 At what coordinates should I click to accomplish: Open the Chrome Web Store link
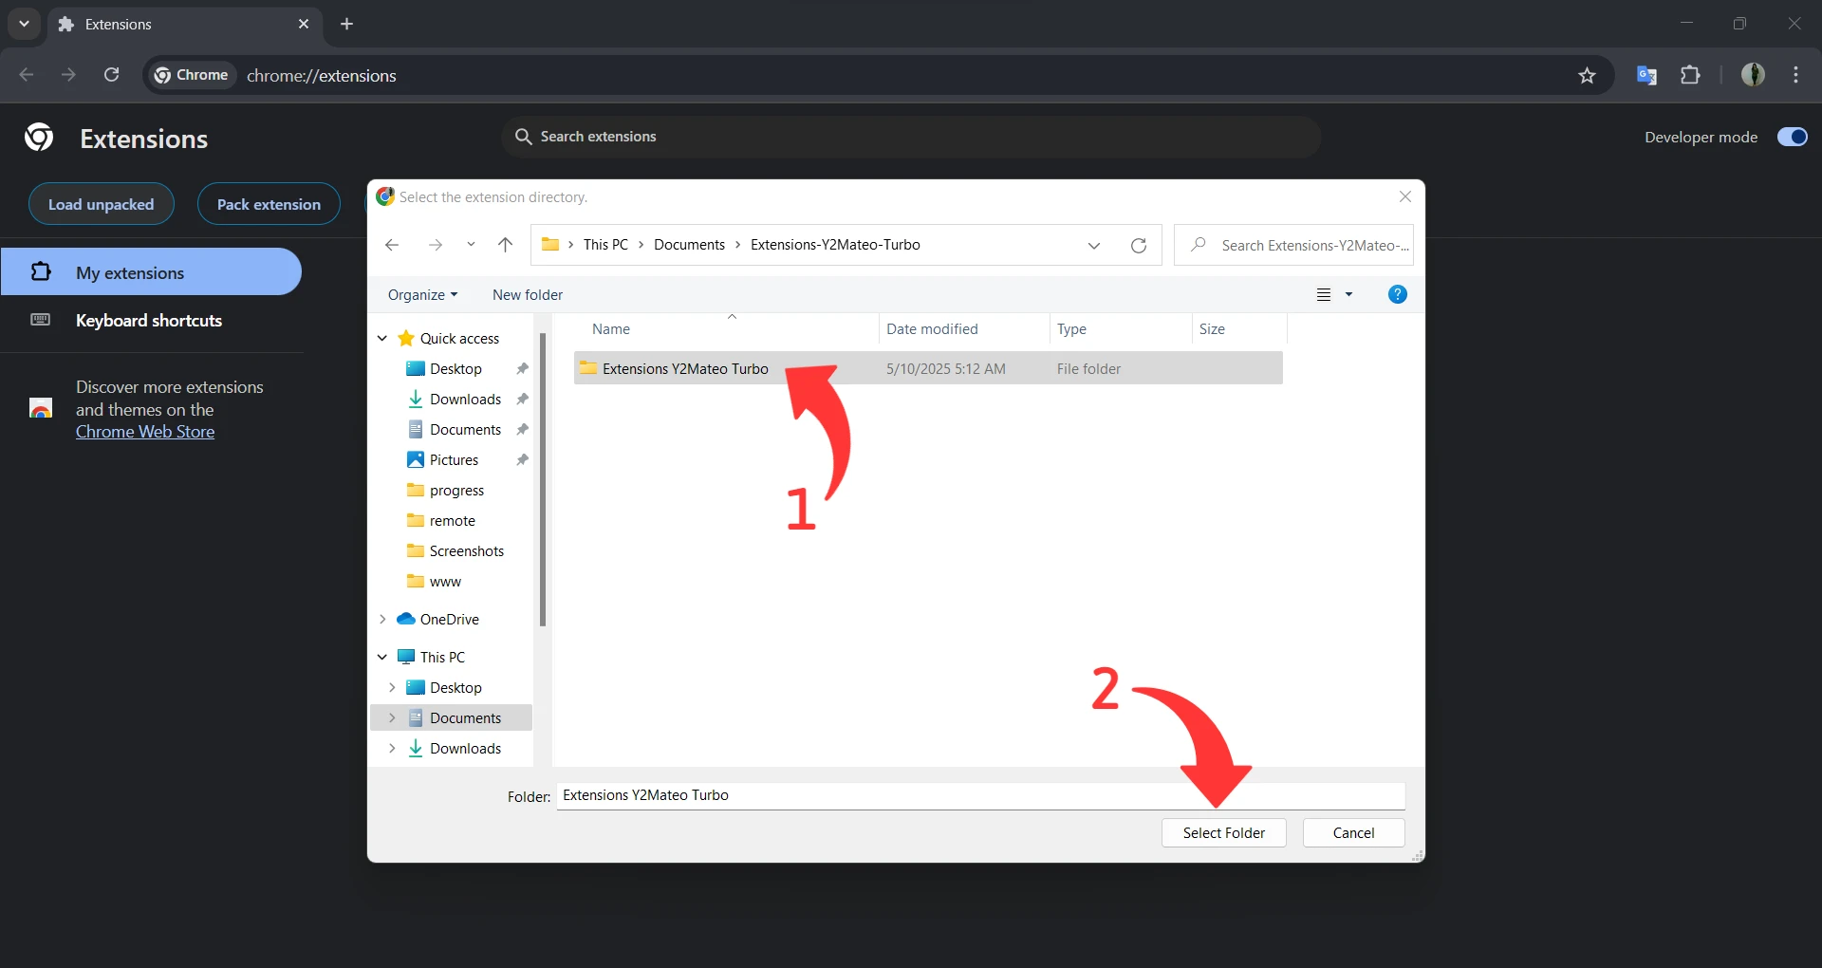click(145, 432)
